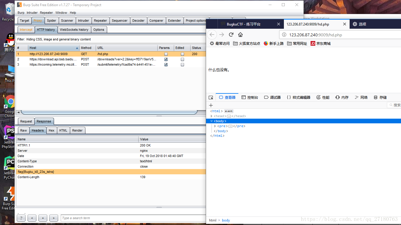Open Tencent QQ desktop icon
This screenshot has height=225, width=401.
pos(9,43)
